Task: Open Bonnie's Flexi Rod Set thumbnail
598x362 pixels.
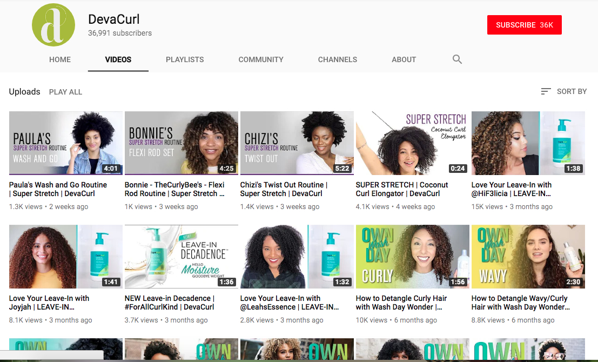Action: tap(182, 143)
